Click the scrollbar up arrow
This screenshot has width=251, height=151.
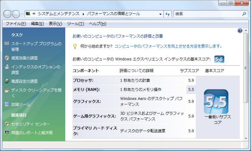tap(246, 31)
